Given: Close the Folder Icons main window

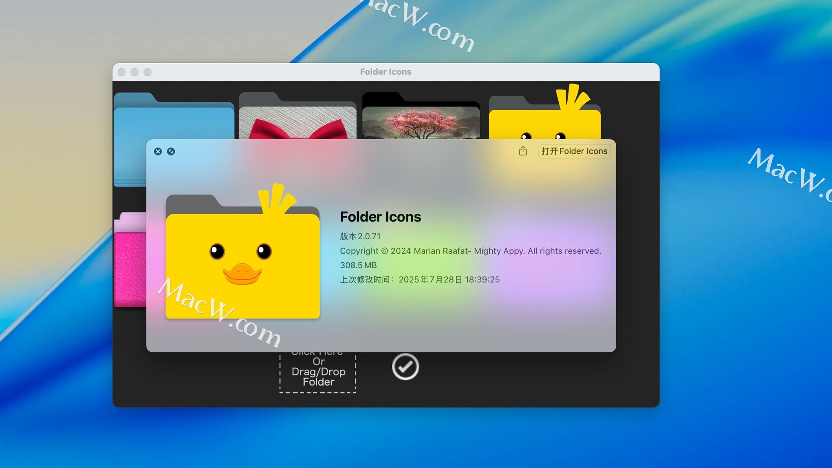Looking at the screenshot, I should pos(122,72).
